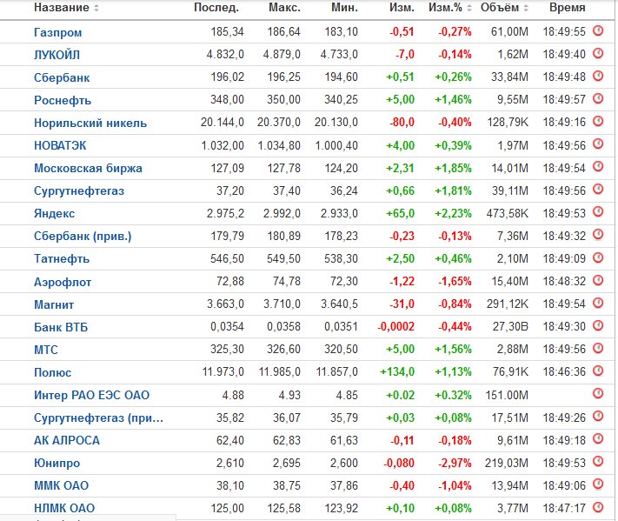The image size is (618, 521).
Task: Sort table by Название sort arrows
Action: click(96, 8)
